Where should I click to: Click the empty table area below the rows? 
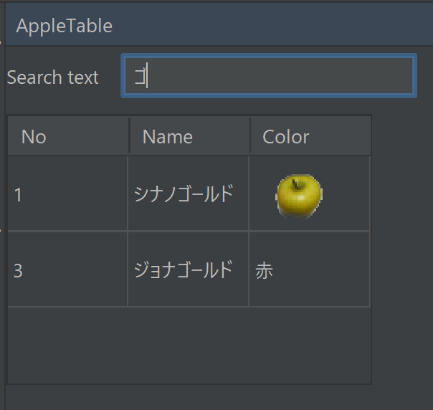[189, 345]
